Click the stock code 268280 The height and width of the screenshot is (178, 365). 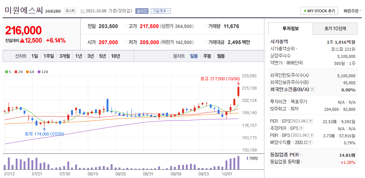(x=53, y=11)
